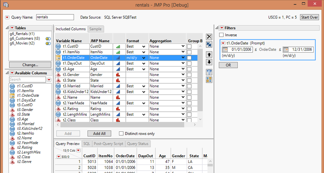Tick Group By checkbox for t1.CustID
Screen dimensions: 324x173
point(189,46)
